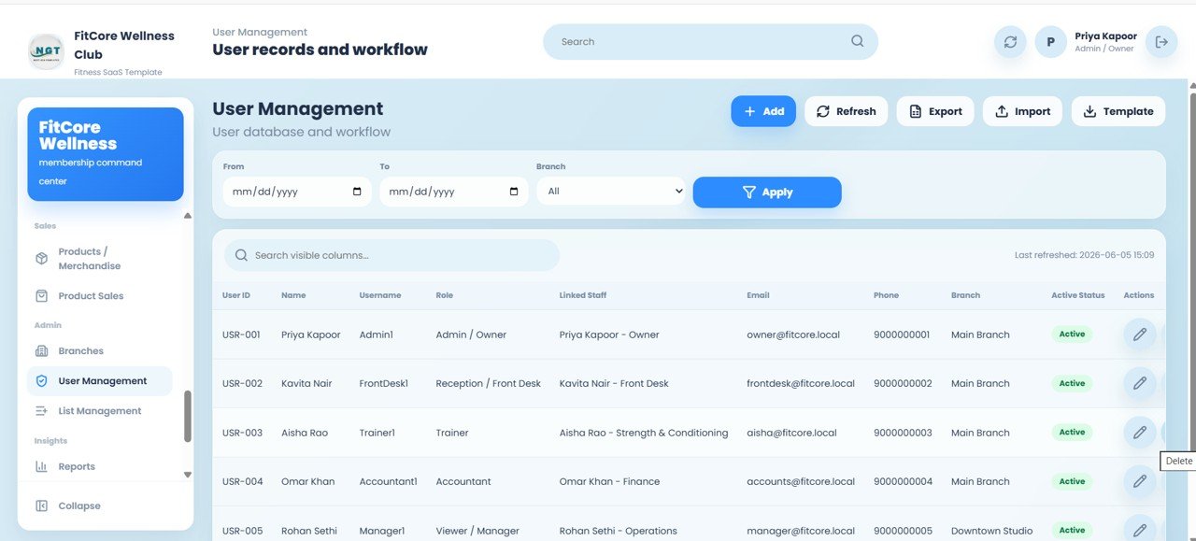
Task: Click Active badge for USR-003
Action: 1072,432
